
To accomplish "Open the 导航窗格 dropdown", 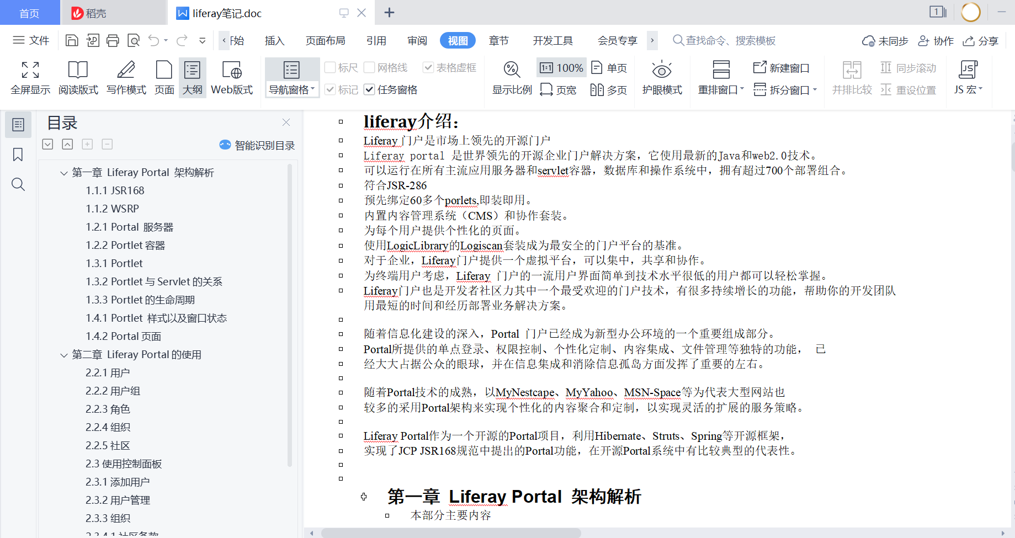I will click(291, 89).
